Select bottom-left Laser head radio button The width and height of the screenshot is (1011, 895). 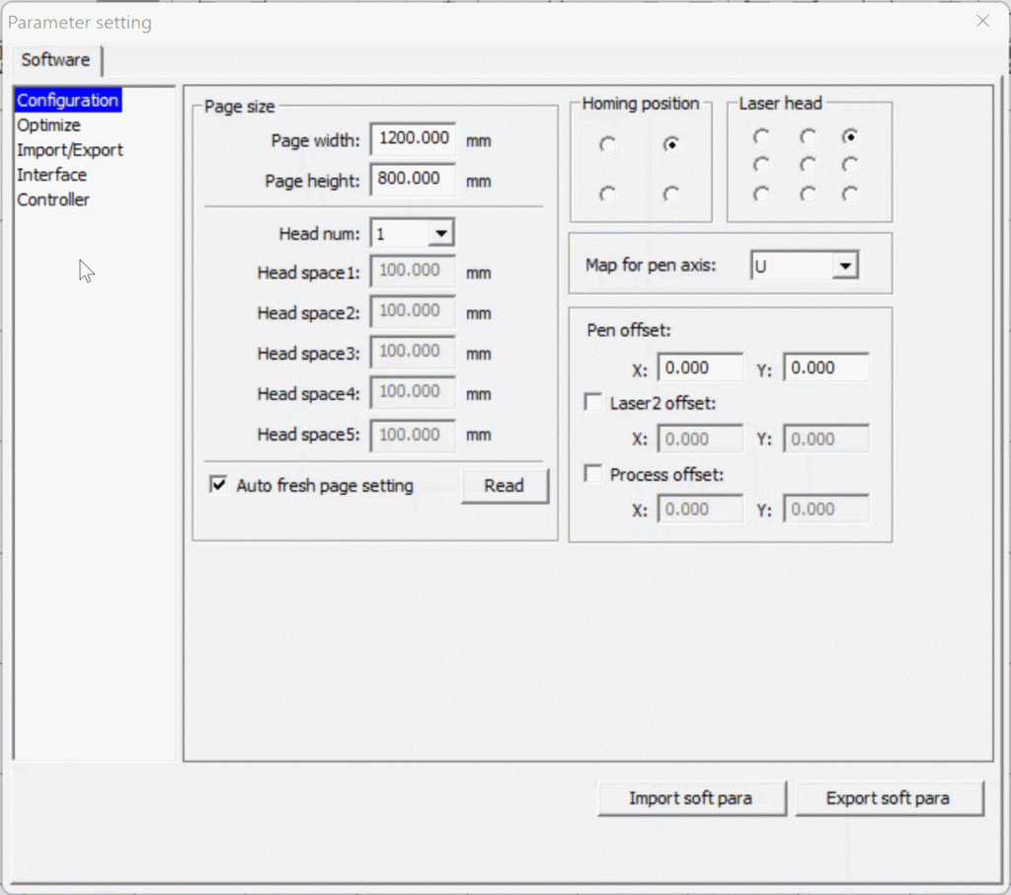[x=761, y=195]
